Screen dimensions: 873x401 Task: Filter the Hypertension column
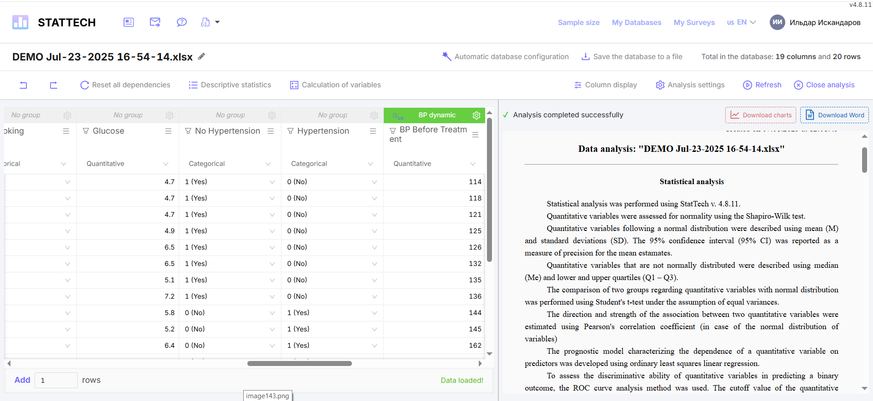(291, 131)
